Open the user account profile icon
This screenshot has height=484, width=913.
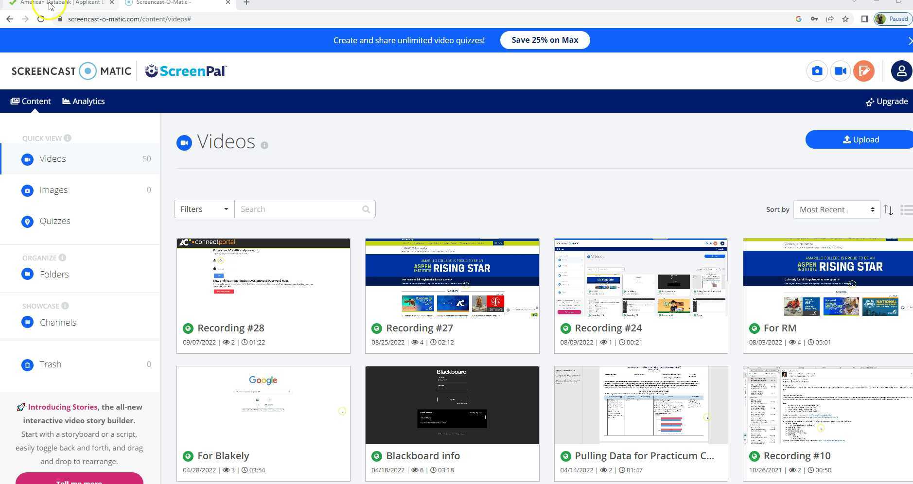pos(901,71)
